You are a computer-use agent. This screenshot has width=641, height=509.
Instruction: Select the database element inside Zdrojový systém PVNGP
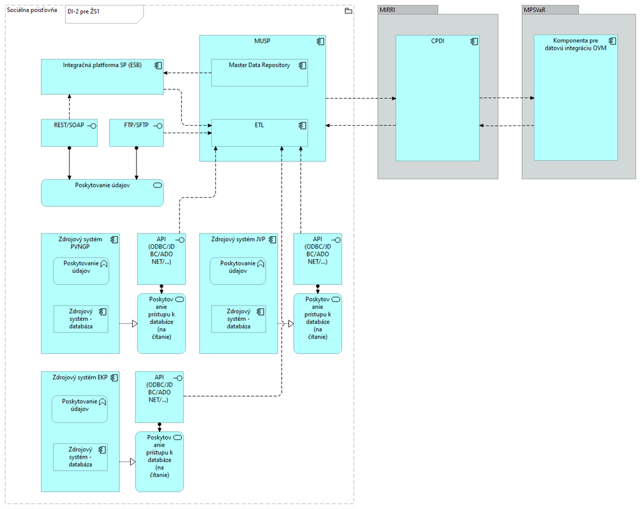(80, 318)
